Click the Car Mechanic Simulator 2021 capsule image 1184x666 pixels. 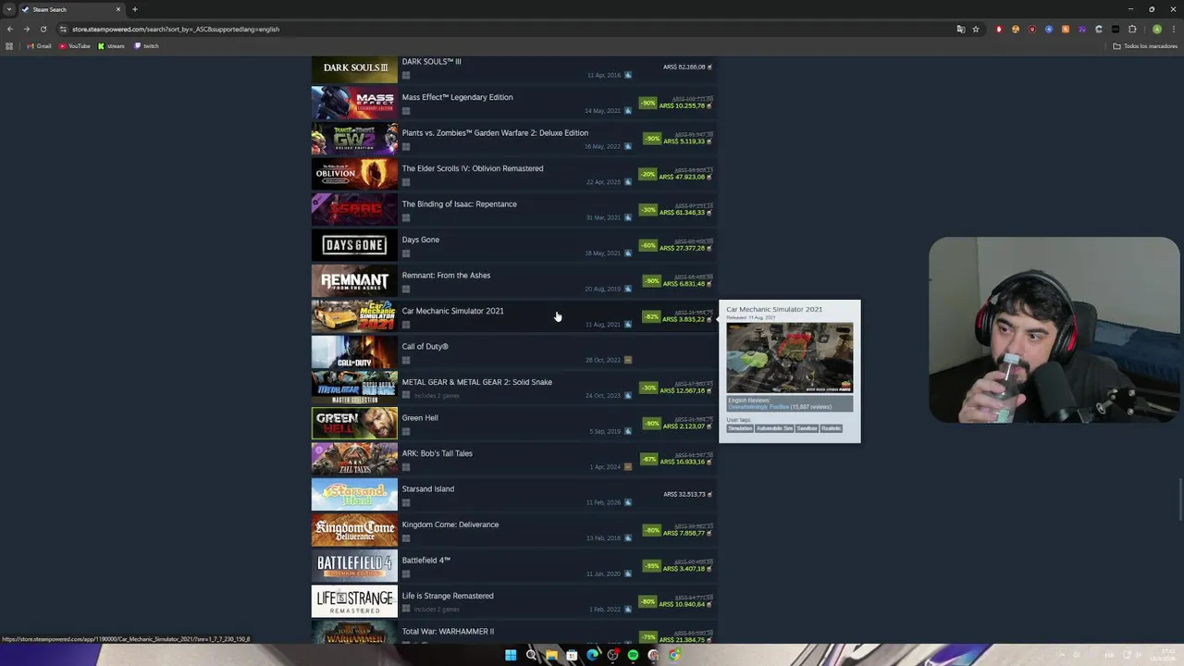[x=354, y=317]
